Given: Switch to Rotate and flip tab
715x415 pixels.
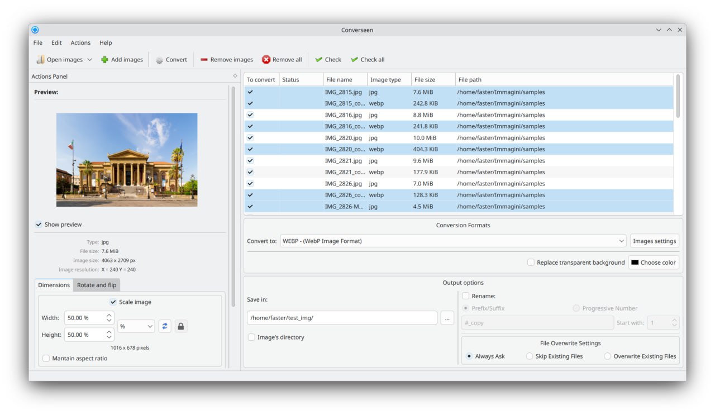Looking at the screenshot, I should point(97,285).
